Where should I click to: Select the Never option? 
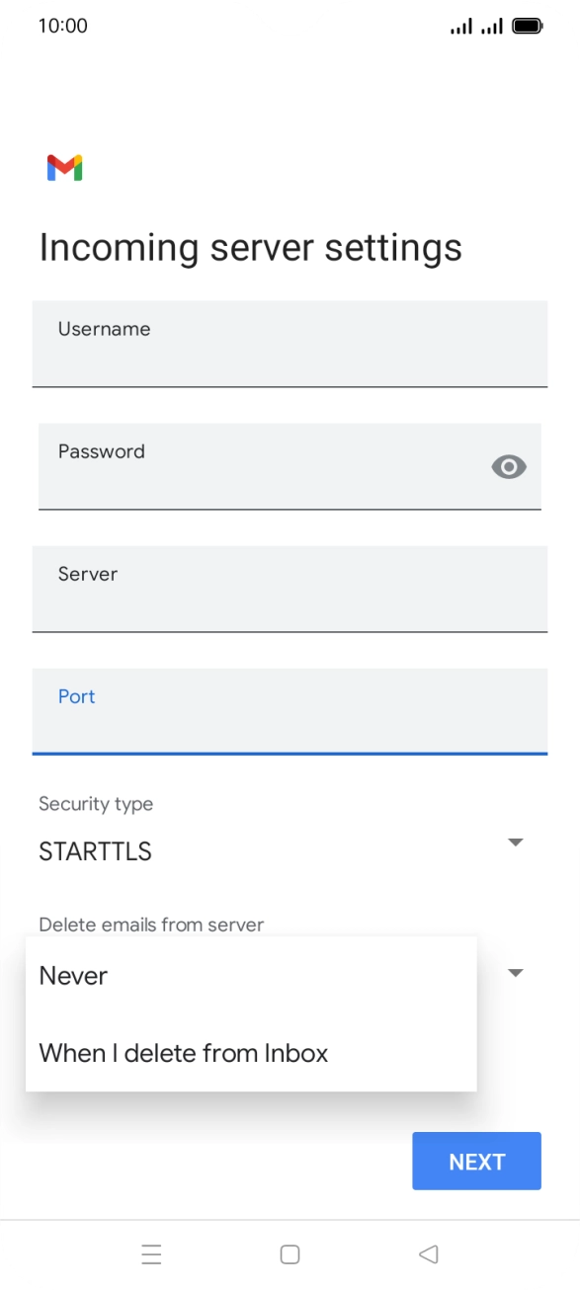point(72,975)
